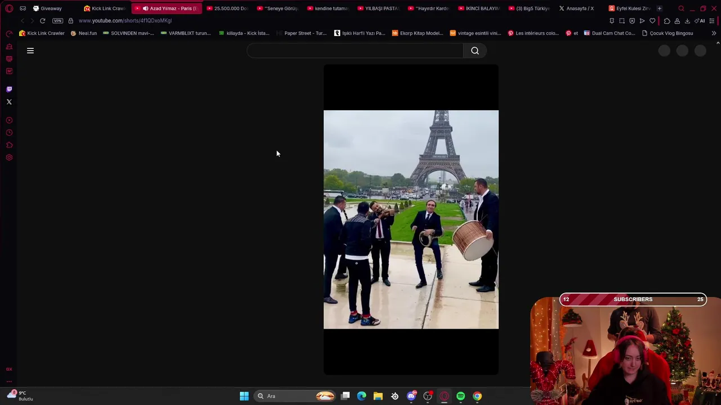Bookmark page with the heart icon

point(652,21)
